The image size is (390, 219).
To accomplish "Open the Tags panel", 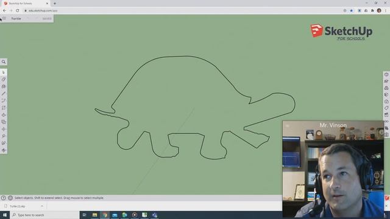I will 386,108.
